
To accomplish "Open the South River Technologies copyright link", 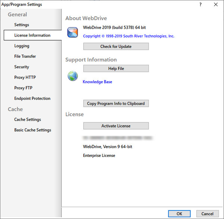I will (x=128, y=36).
